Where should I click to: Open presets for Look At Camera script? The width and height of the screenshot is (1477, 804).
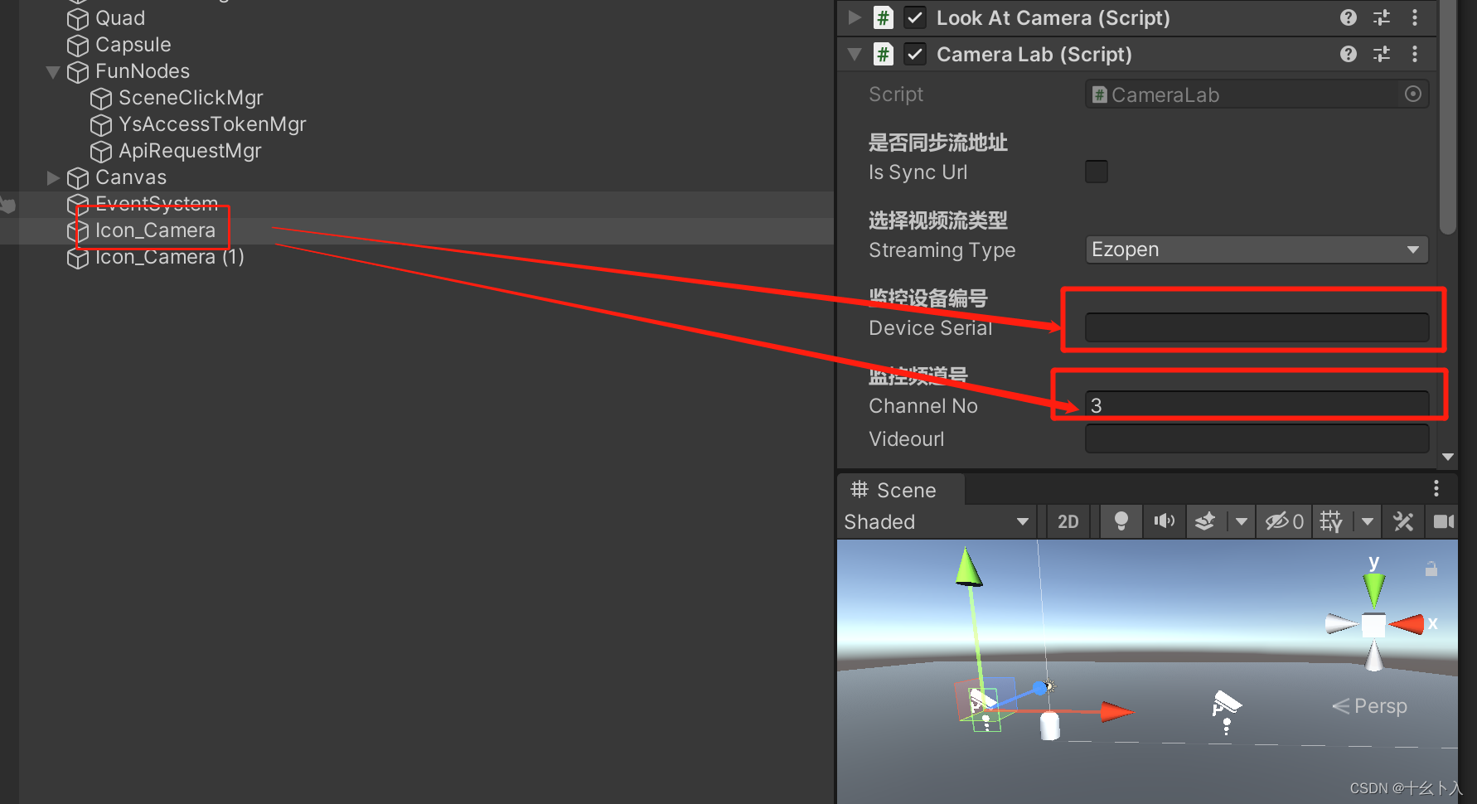click(1382, 17)
